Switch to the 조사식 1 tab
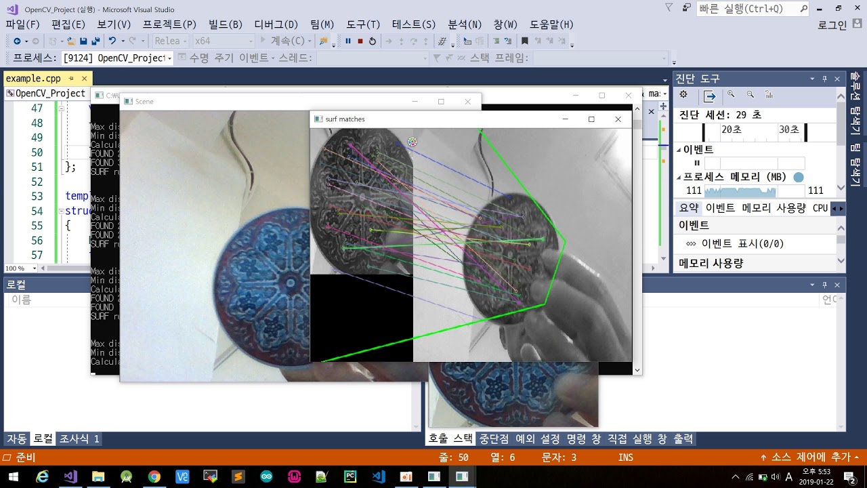Screen dimensions: 867x488 [79, 439]
